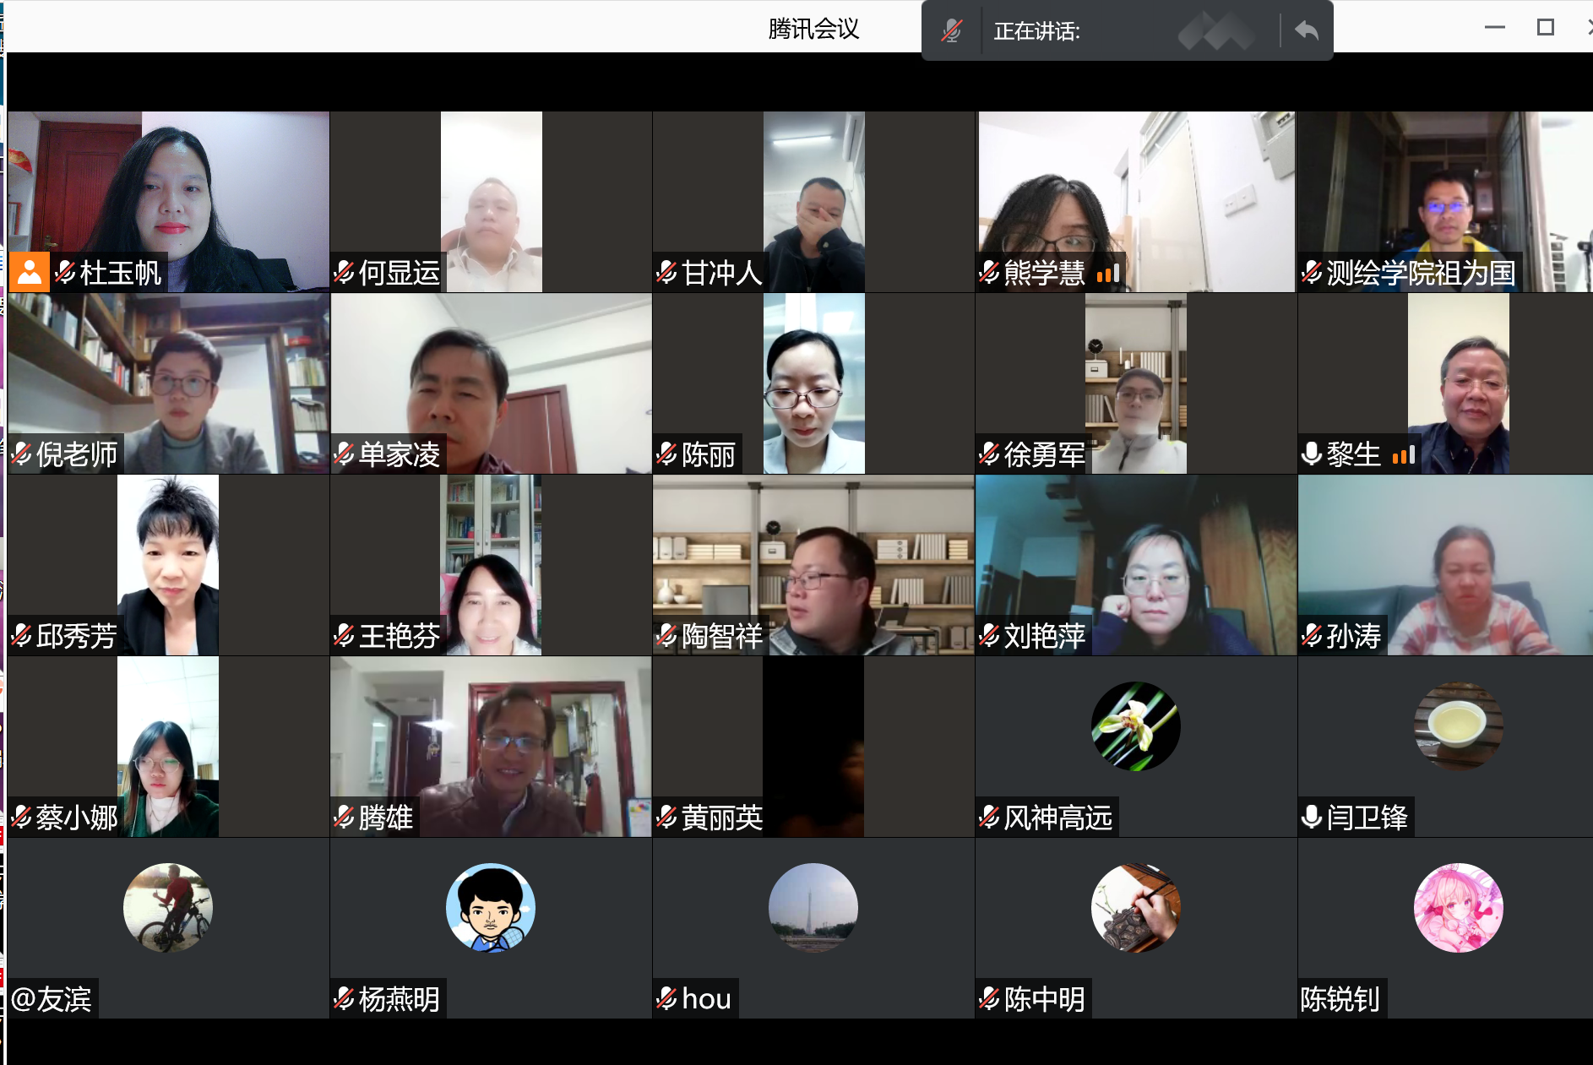Click the name label 测绘学院祖为国
Screen dimensions: 1593x1065
[1420, 273]
